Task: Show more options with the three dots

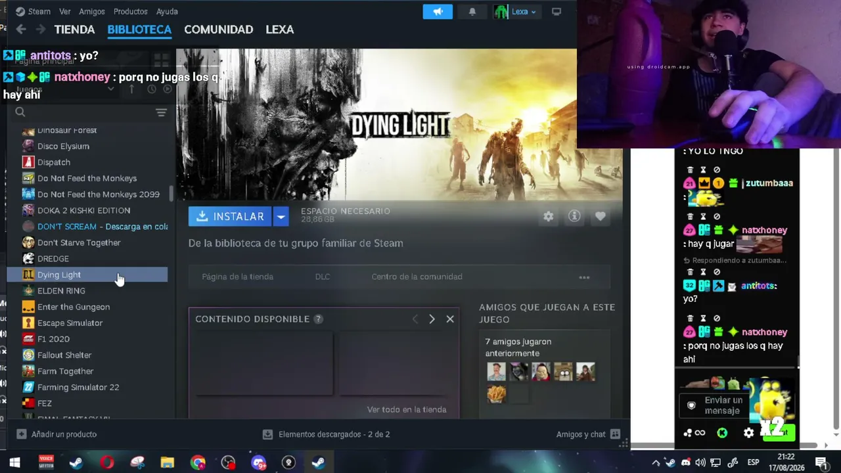Action: click(x=584, y=277)
